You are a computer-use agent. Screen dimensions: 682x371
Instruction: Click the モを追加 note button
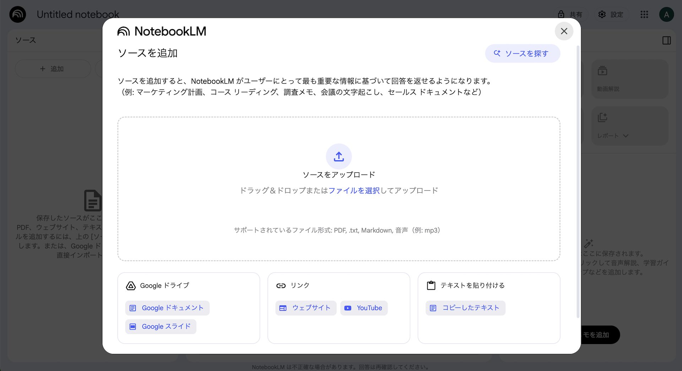tap(600, 335)
